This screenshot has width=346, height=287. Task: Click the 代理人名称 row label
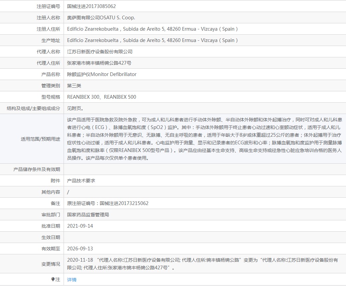pyautogui.click(x=48, y=52)
